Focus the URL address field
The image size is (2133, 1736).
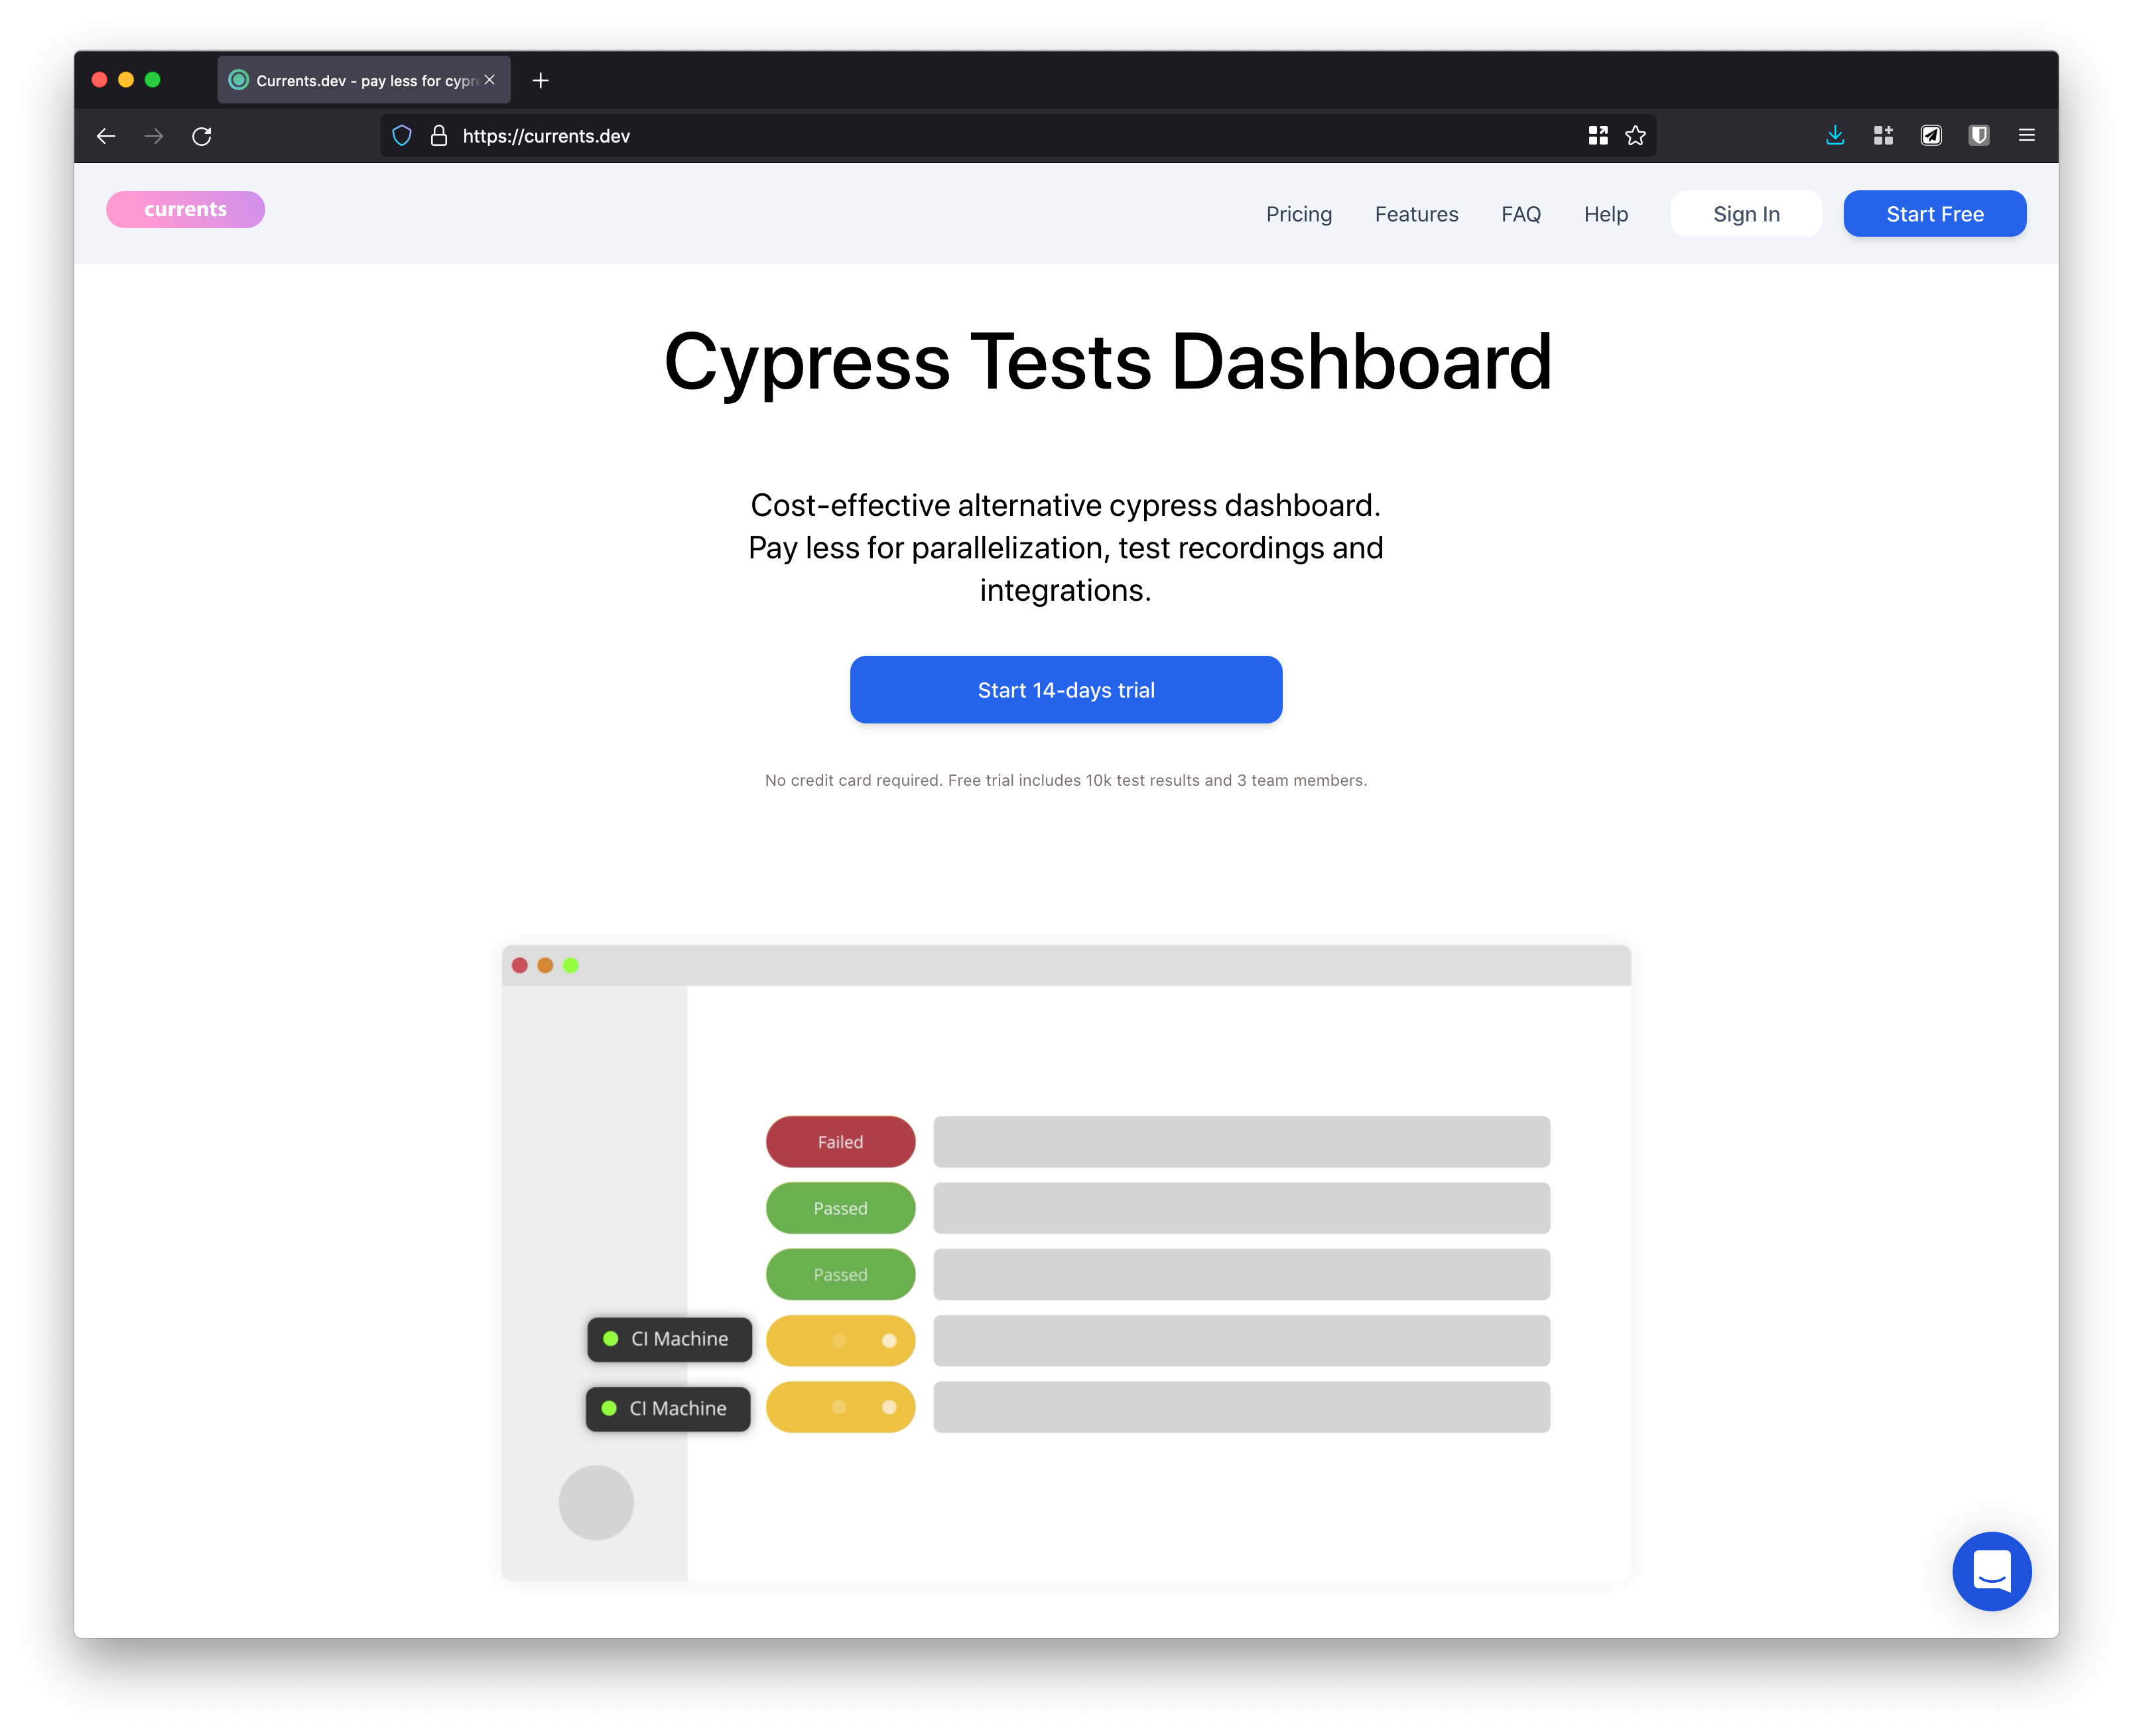tap(1000, 136)
